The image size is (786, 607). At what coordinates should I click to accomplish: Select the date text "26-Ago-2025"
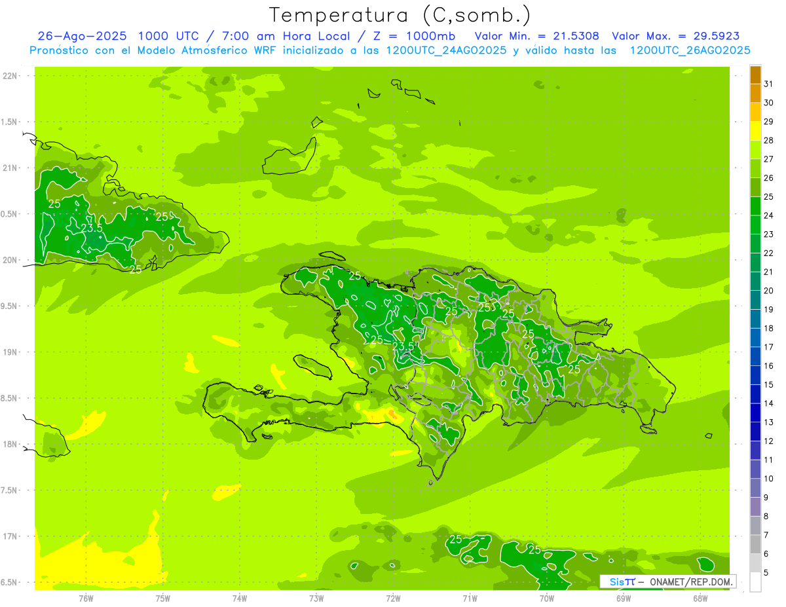click(83, 36)
